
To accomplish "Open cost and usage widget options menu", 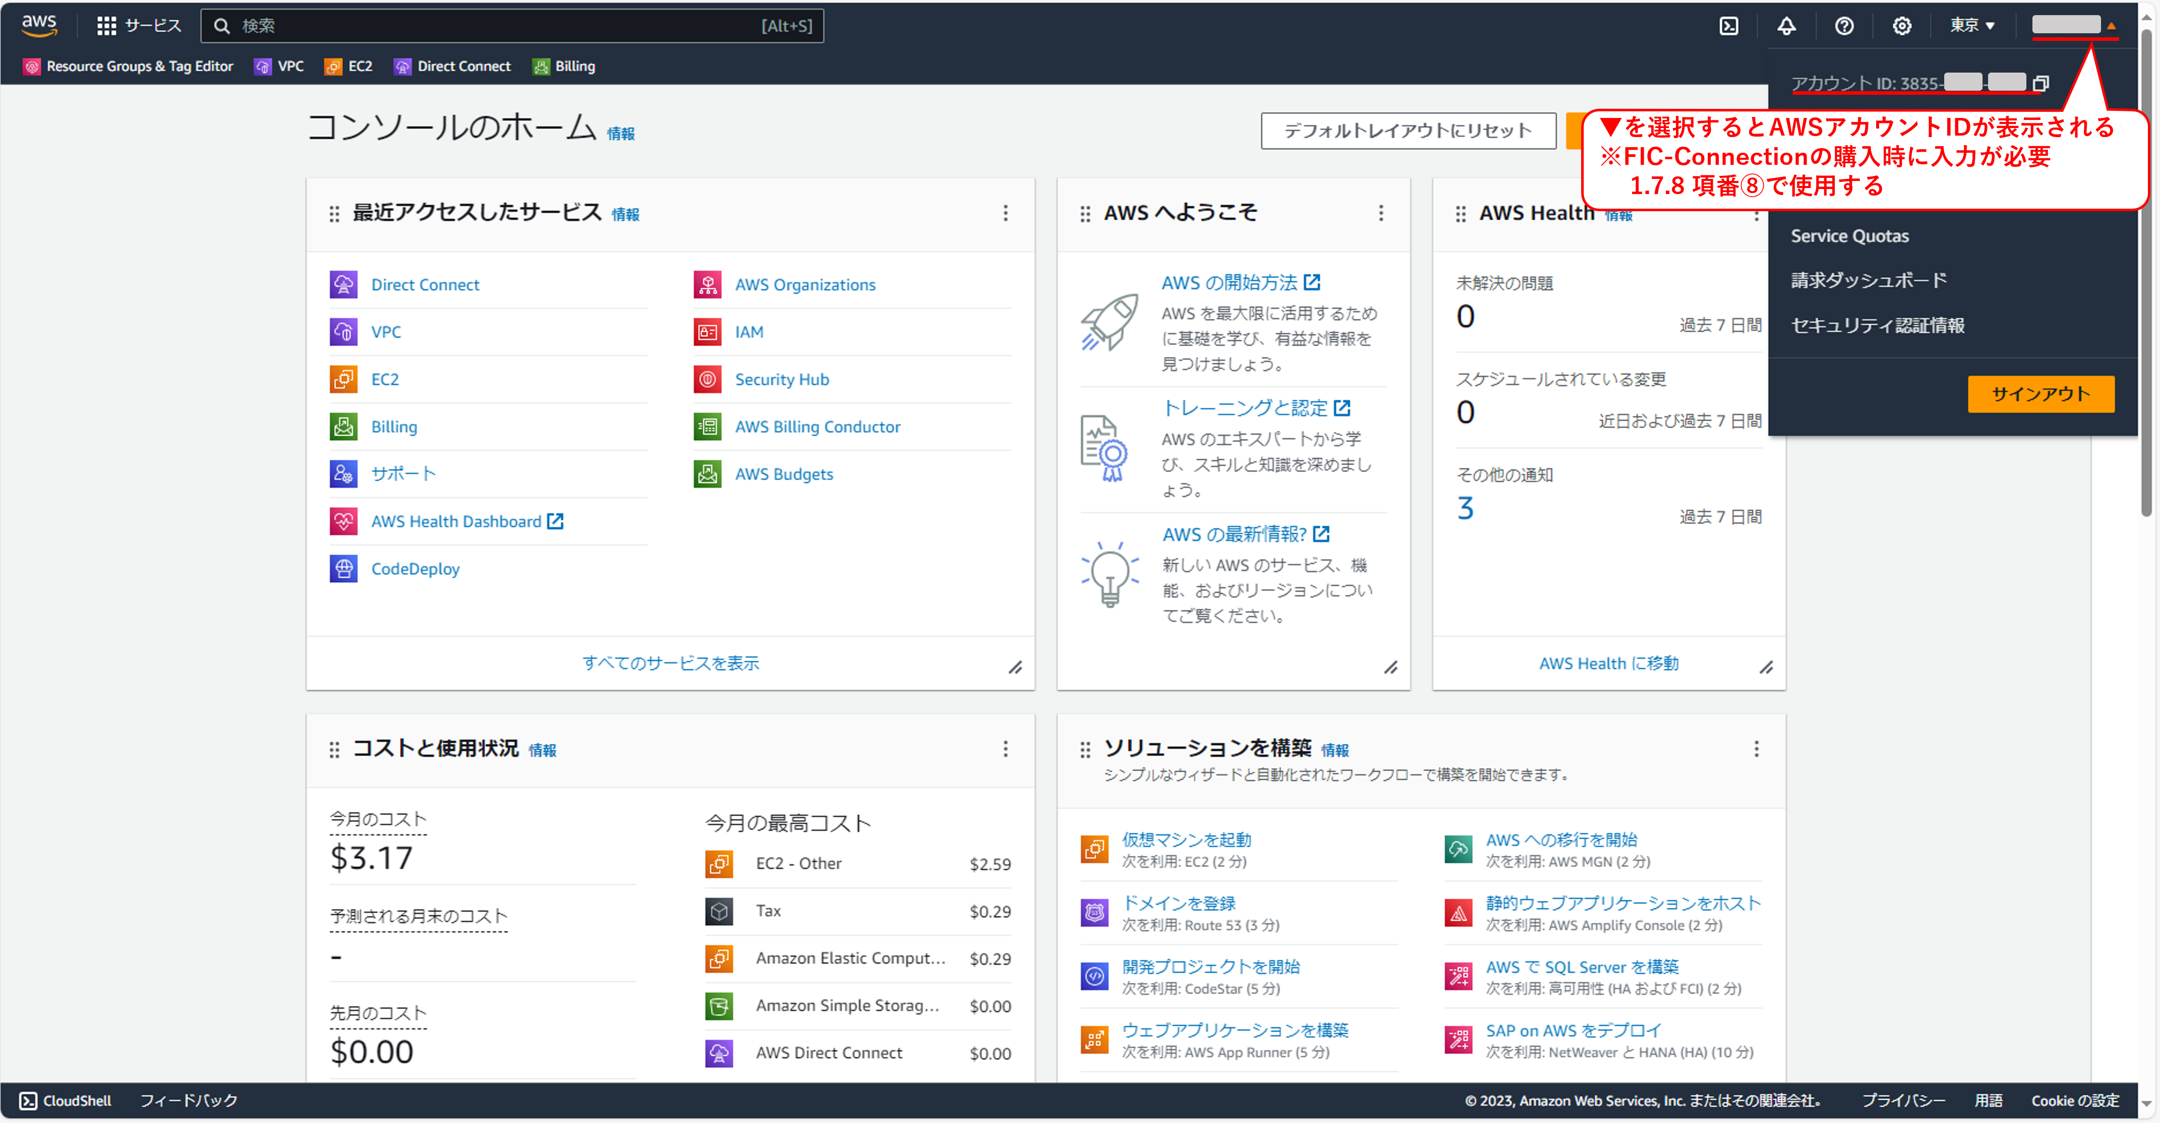I will pos(1005,749).
